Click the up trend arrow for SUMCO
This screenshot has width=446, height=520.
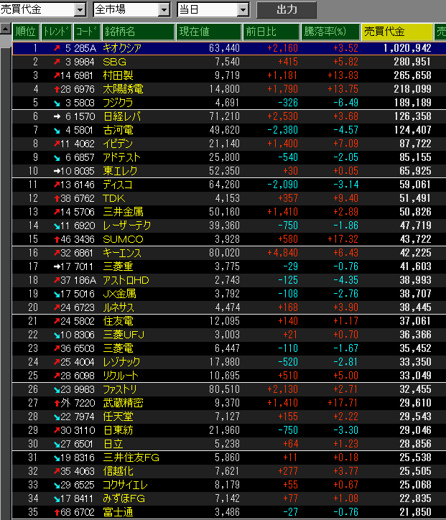57,239
